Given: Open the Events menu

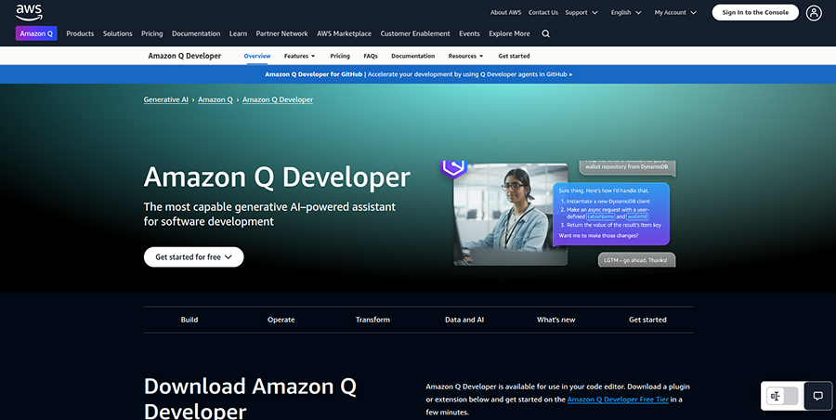Looking at the screenshot, I should 469,33.
